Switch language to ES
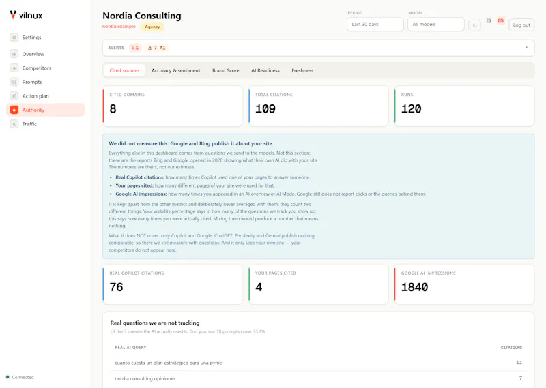 pyautogui.click(x=489, y=20)
